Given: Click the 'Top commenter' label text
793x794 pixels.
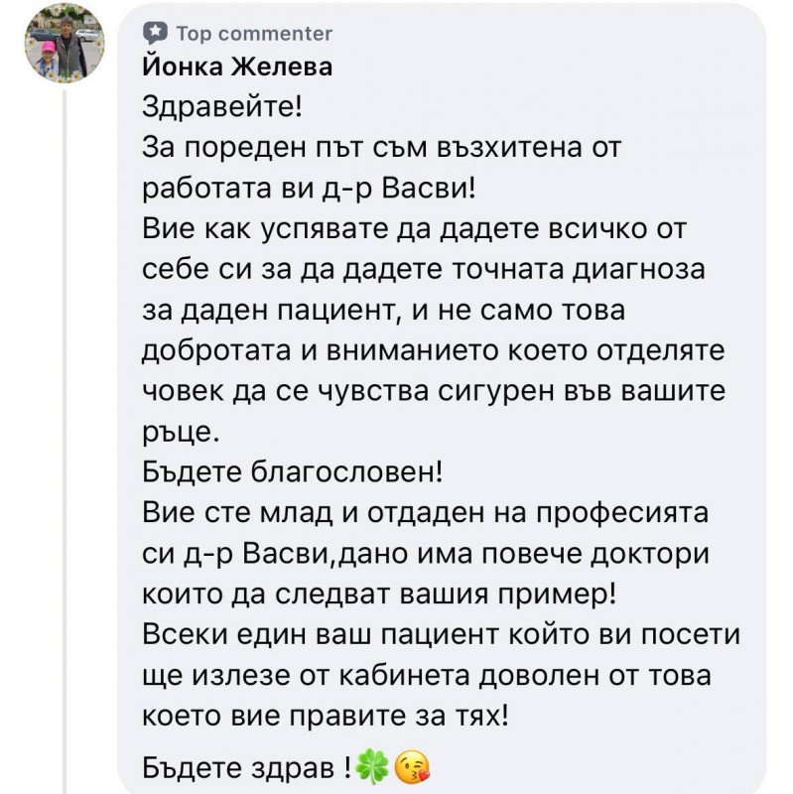Looking at the screenshot, I should click(254, 34).
